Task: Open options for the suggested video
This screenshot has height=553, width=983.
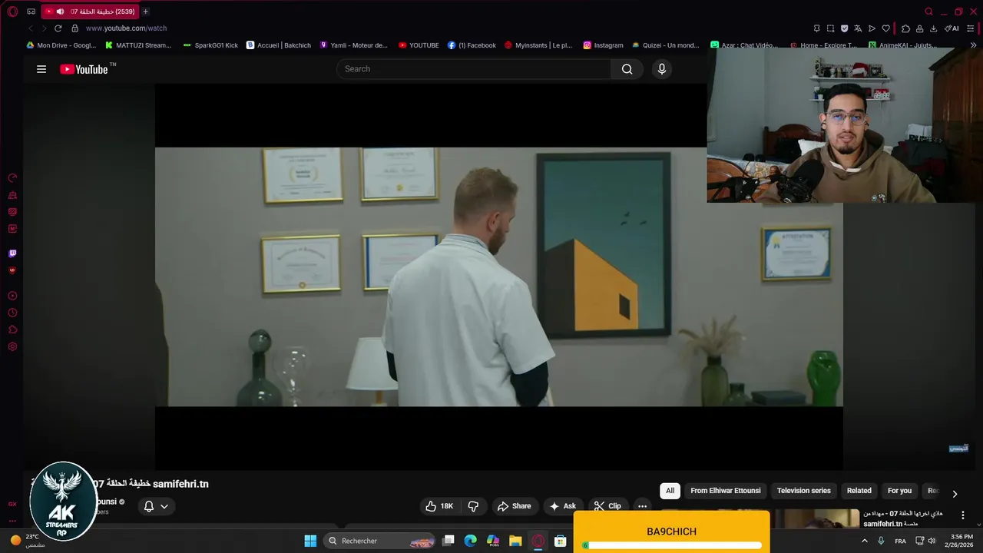Action: [x=962, y=515]
